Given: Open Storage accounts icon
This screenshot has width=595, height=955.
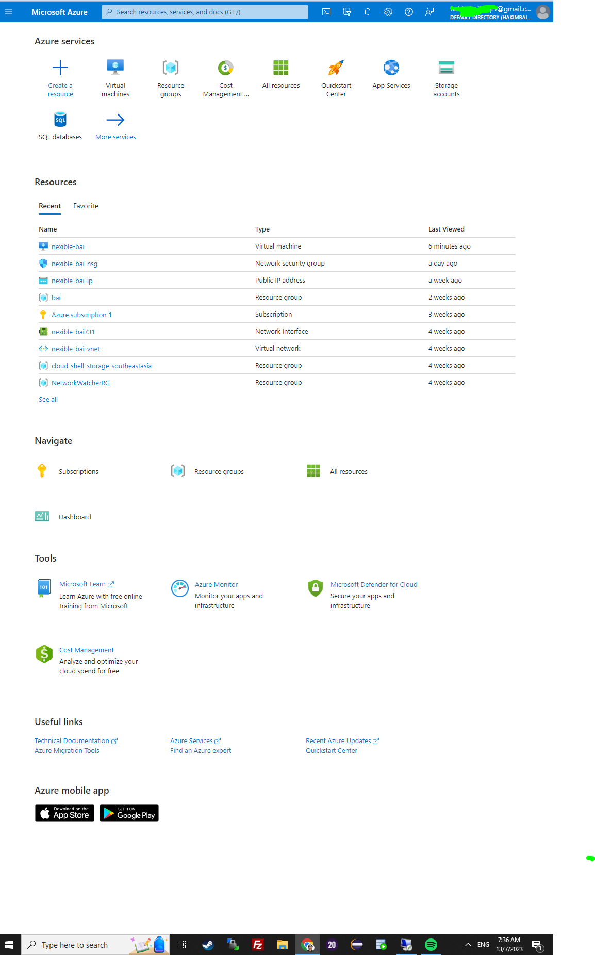Looking at the screenshot, I should pyautogui.click(x=447, y=68).
